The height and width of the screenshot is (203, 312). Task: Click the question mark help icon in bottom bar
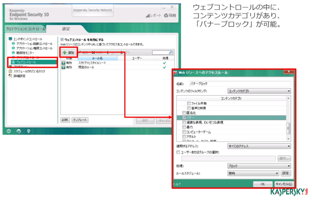click(x=9, y=131)
